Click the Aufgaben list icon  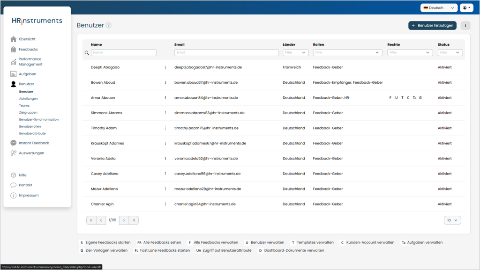(13, 74)
